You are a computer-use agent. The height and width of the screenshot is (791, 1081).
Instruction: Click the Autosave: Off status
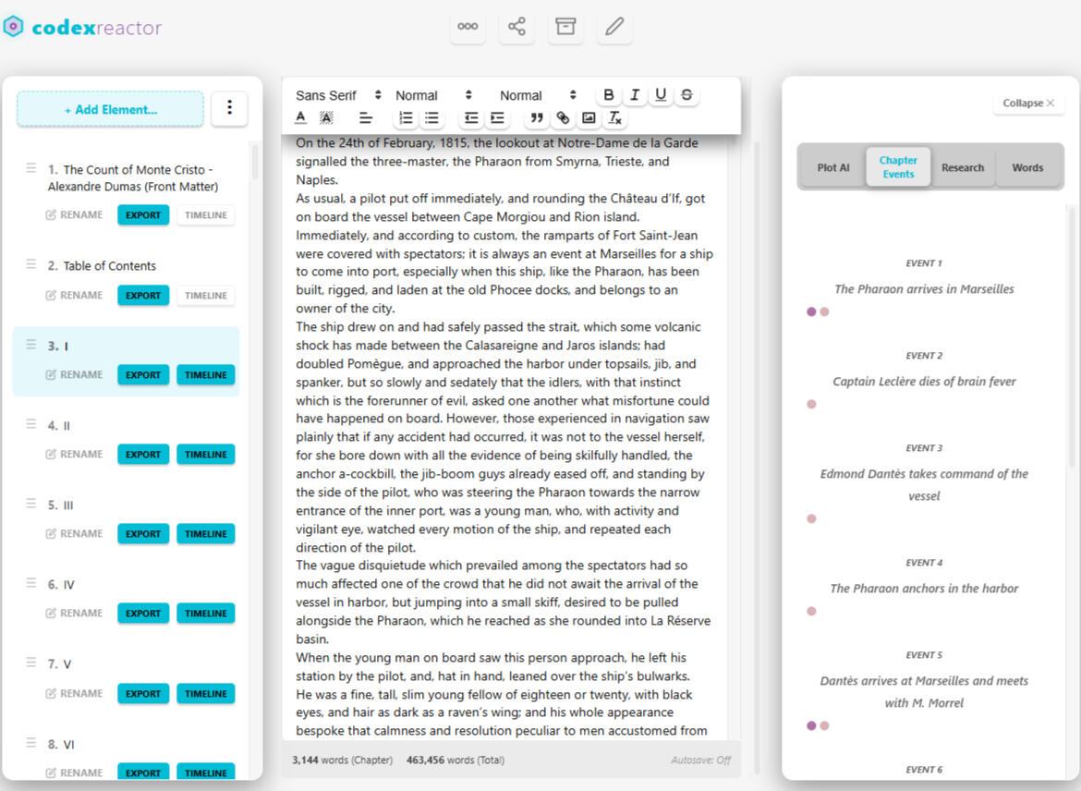click(700, 760)
